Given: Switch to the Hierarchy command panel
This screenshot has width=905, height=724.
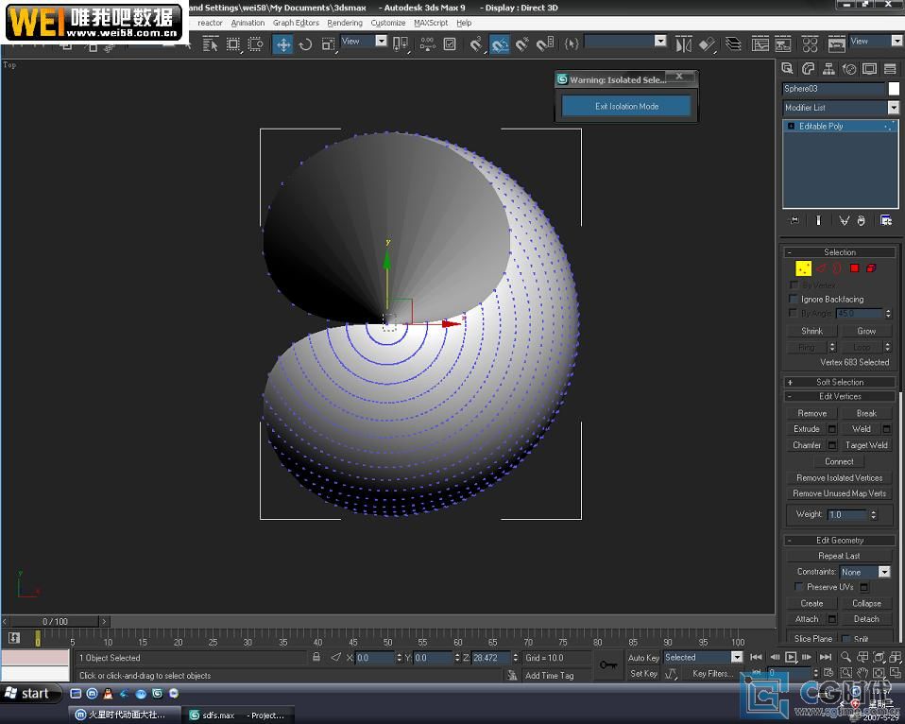Looking at the screenshot, I should [x=828, y=69].
